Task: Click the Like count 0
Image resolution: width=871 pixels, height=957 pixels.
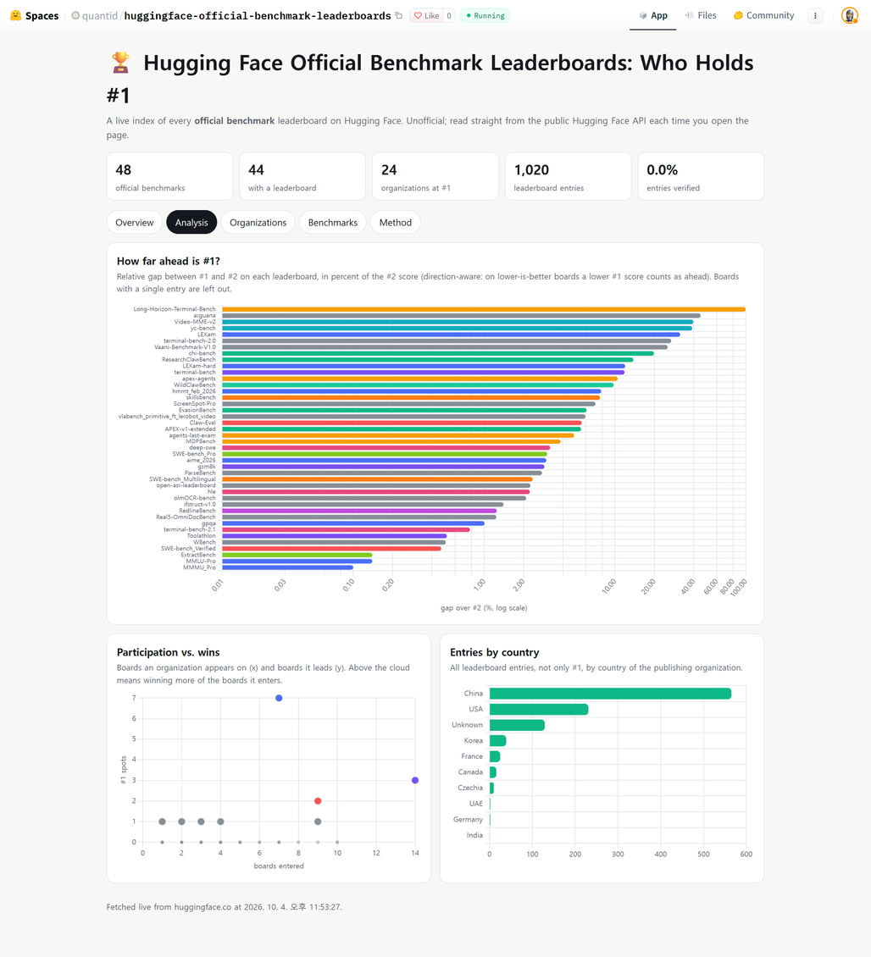Action: (449, 16)
